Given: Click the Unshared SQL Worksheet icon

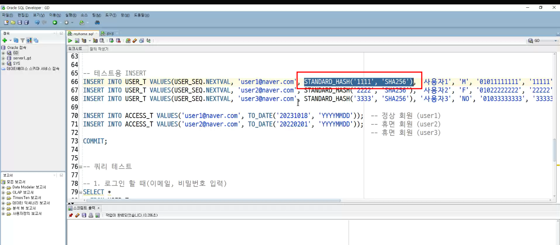Looking at the screenshot, I should [x=128, y=40].
